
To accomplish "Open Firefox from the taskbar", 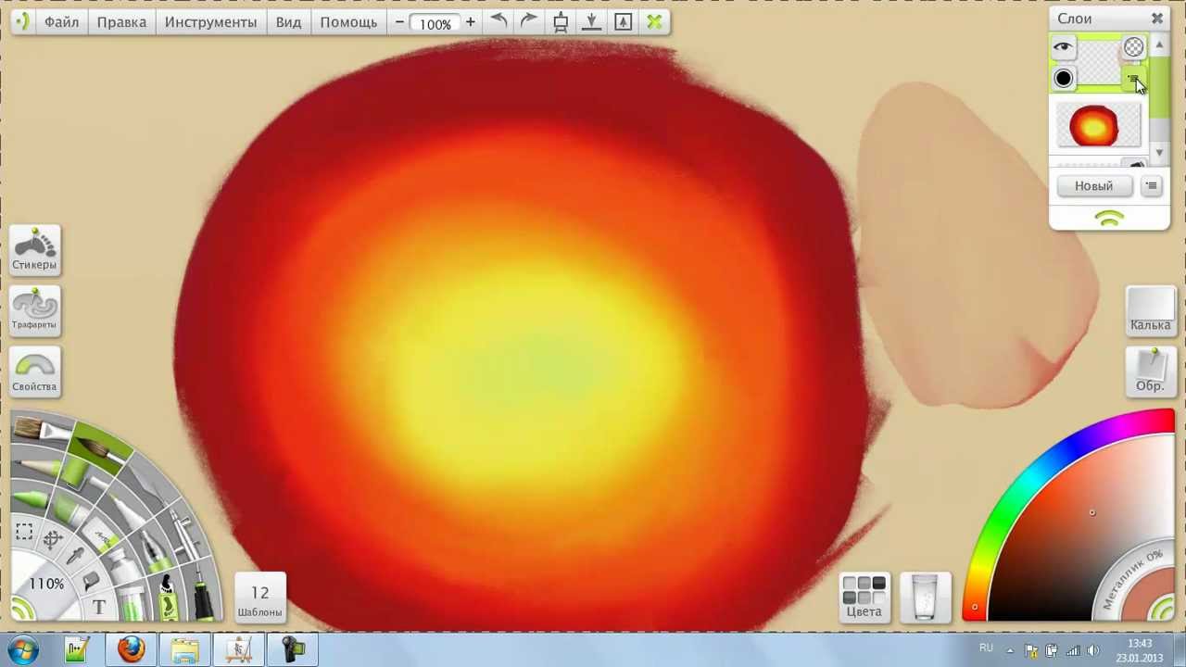I will pos(131,649).
